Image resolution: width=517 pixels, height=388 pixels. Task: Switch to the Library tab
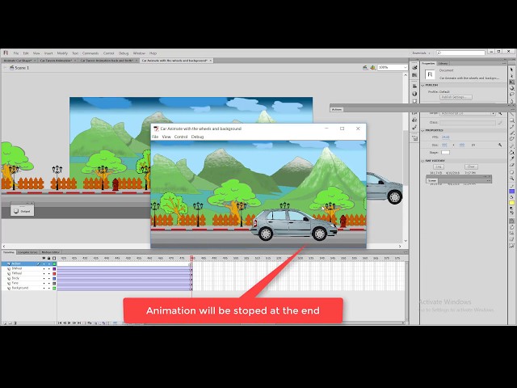pos(443,63)
